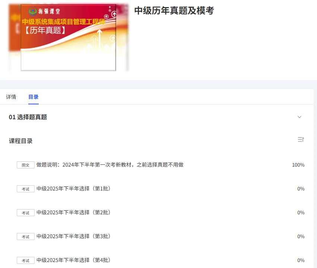Click 0% progress for 第1批
Screen dimensions: 317x268
click(301, 189)
